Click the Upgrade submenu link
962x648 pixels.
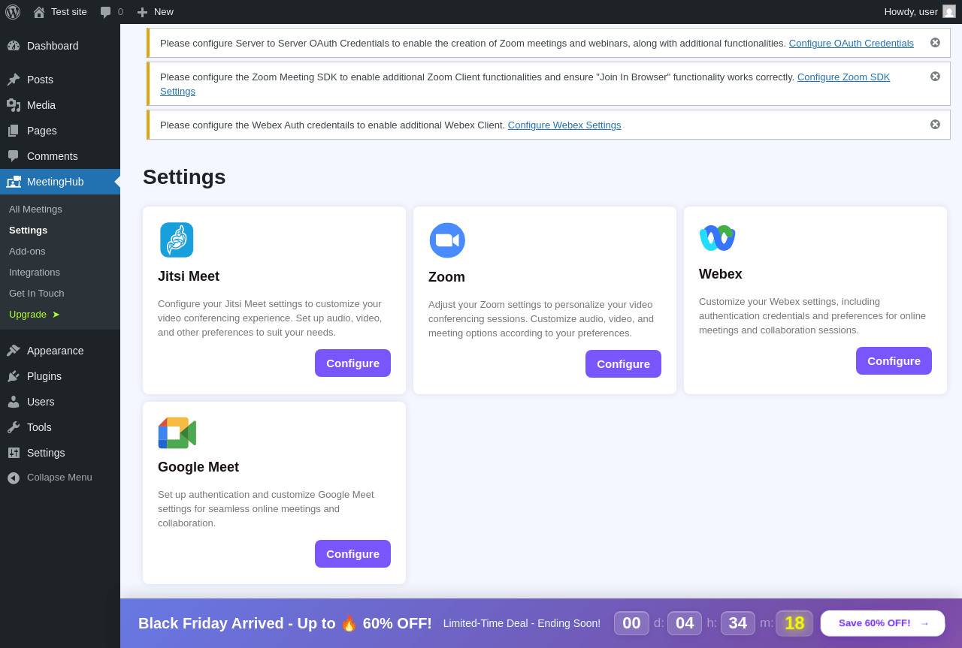click(x=35, y=314)
